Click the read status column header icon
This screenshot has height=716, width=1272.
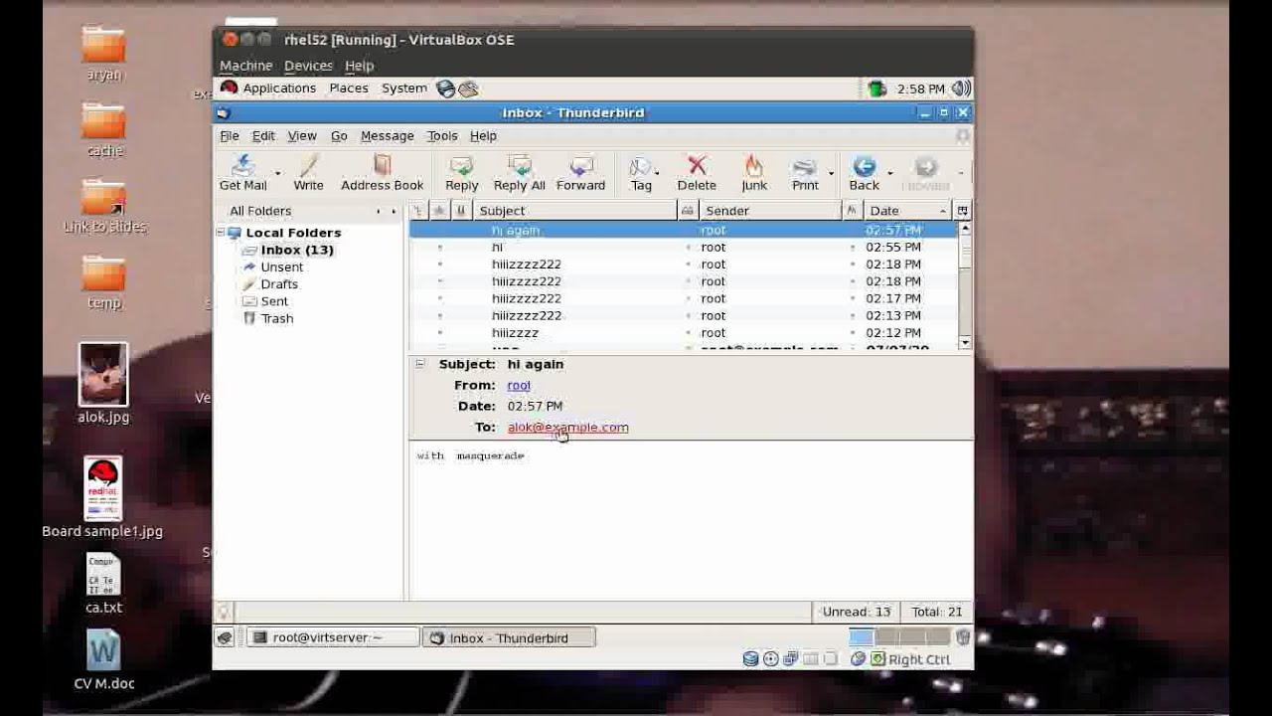point(687,211)
